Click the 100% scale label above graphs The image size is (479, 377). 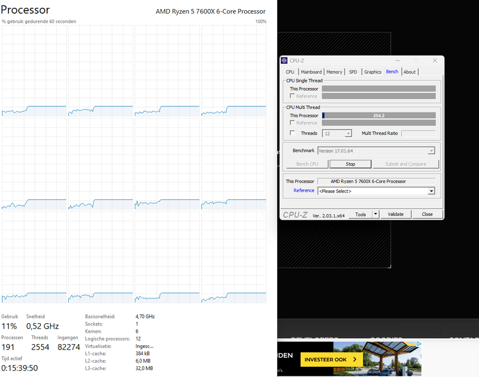261,22
